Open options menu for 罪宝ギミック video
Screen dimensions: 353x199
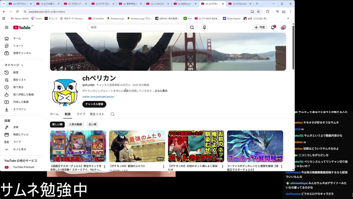pos(105,166)
